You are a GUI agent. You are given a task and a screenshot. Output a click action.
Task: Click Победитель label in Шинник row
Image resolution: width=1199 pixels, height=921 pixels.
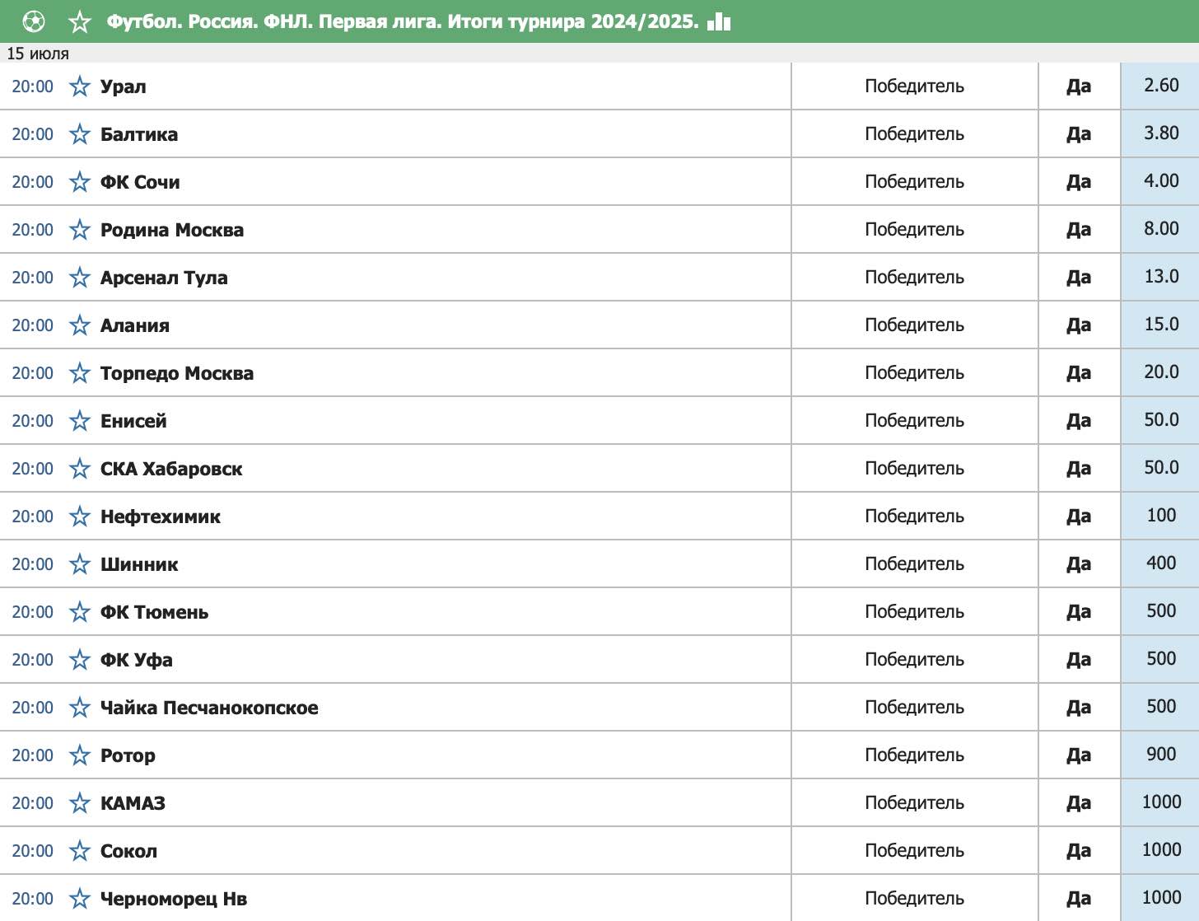[x=914, y=563]
